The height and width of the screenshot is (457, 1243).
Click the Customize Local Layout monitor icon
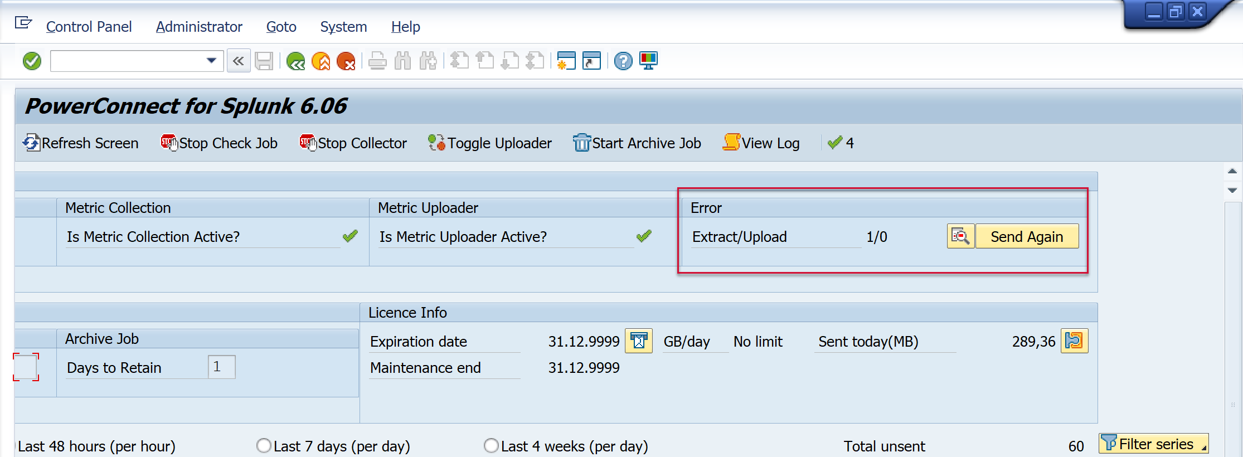tap(648, 61)
